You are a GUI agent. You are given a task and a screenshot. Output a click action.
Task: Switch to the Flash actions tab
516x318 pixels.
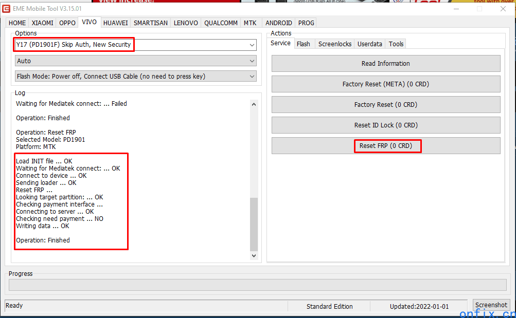click(x=304, y=44)
